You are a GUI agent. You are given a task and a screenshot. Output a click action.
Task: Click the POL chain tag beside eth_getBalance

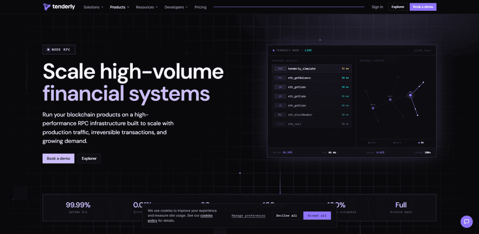280,78
